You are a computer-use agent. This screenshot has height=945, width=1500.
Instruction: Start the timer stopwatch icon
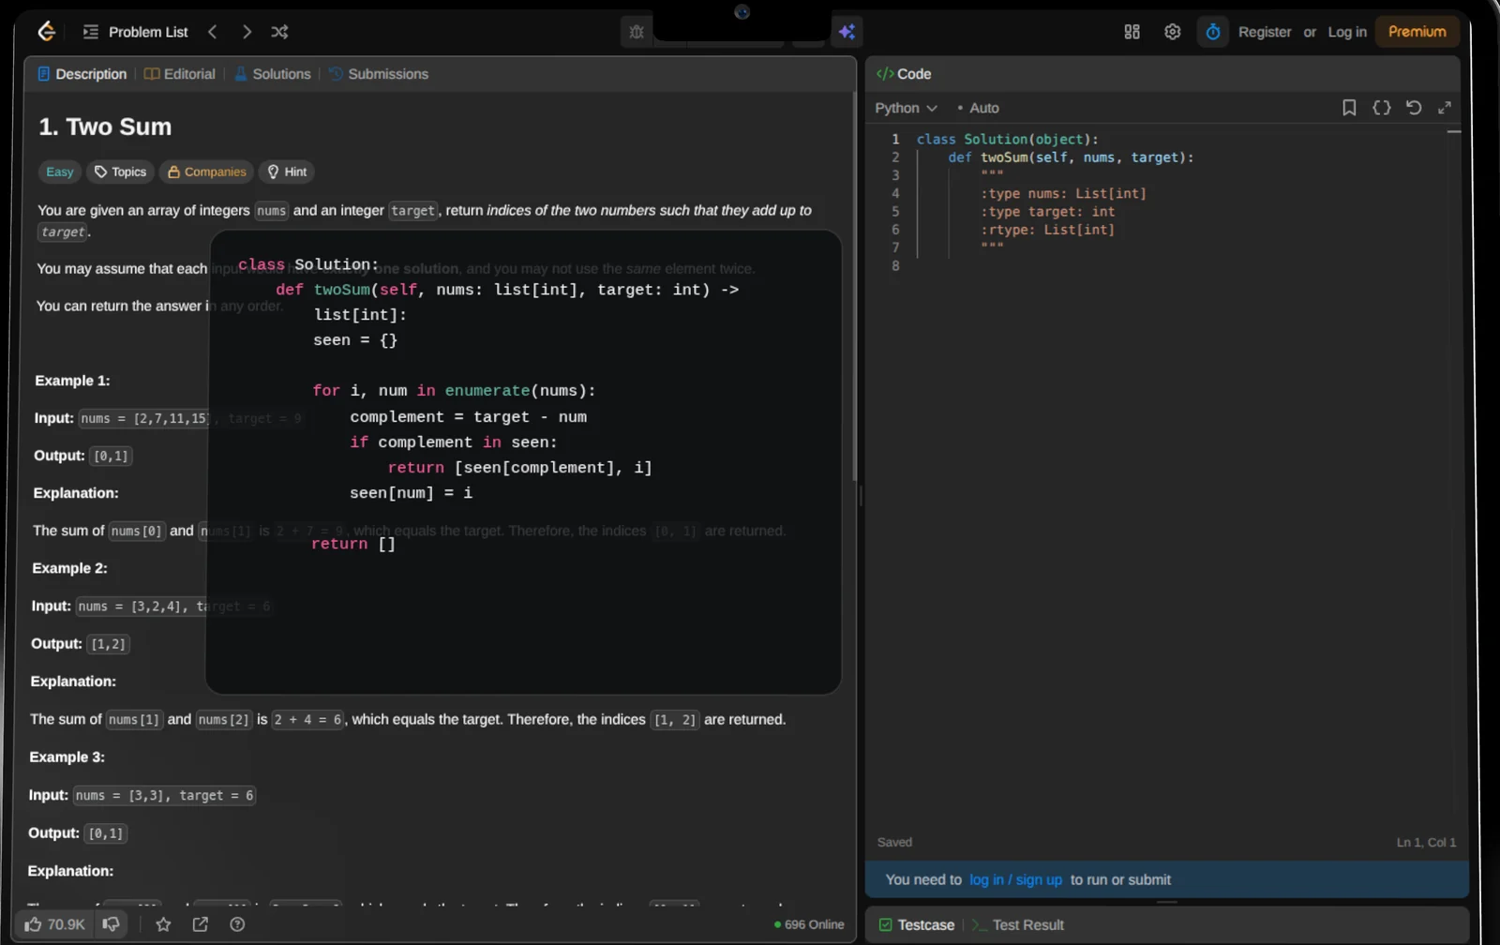point(1212,32)
